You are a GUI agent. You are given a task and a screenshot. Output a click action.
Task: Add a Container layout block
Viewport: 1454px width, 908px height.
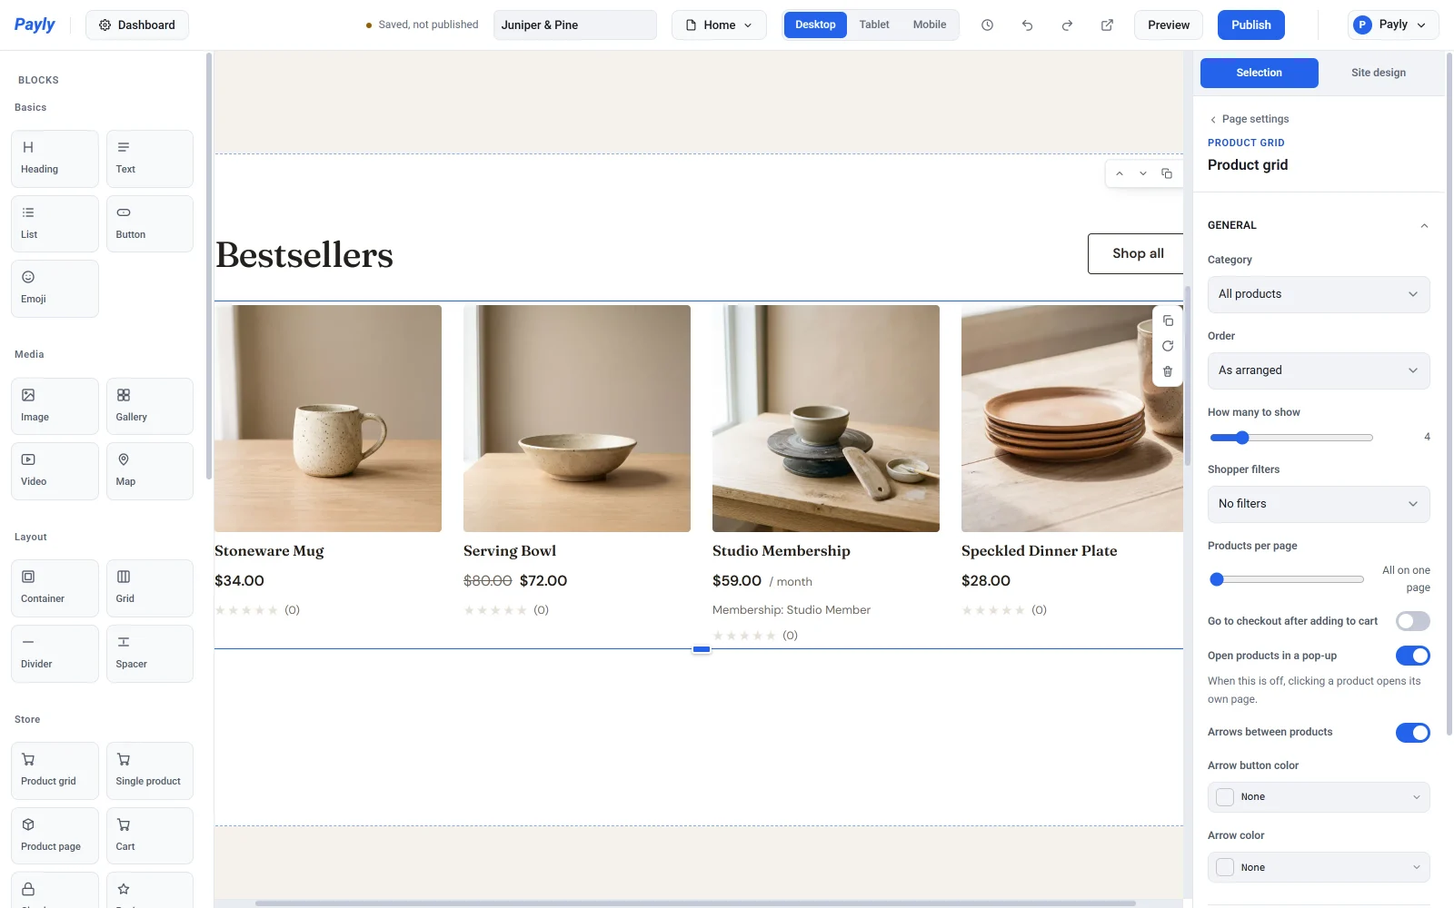pos(55,588)
